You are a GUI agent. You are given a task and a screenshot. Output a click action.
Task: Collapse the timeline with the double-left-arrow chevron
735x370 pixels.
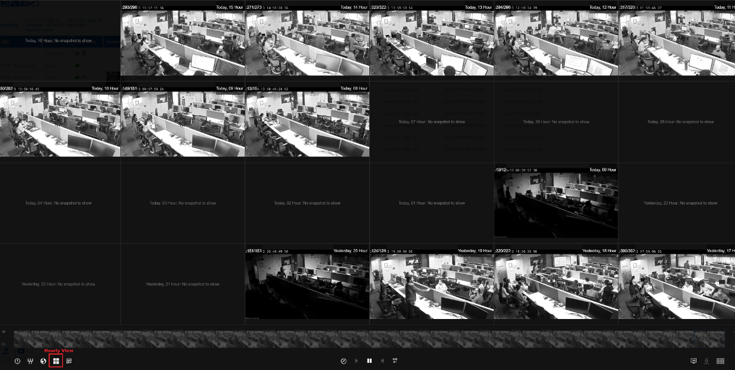click(x=4, y=331)
